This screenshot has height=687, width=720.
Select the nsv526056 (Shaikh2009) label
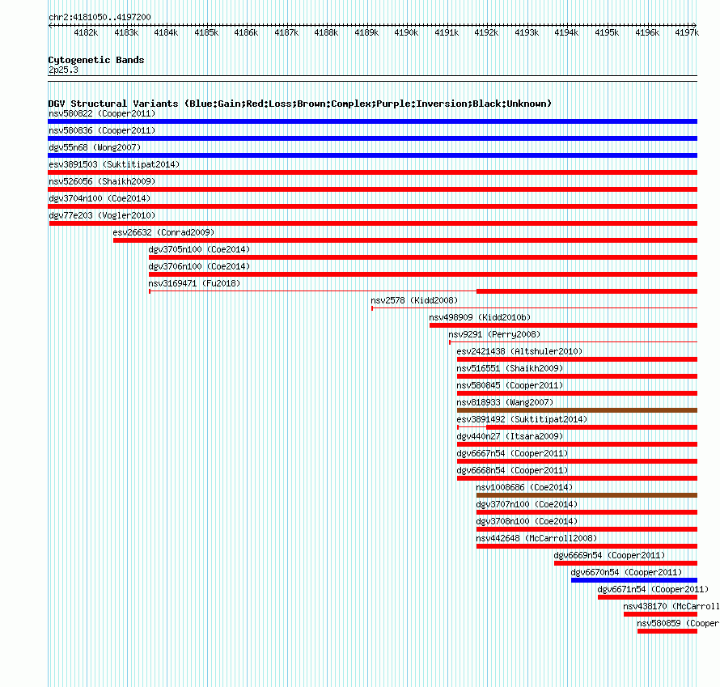[x=102, y=181]
